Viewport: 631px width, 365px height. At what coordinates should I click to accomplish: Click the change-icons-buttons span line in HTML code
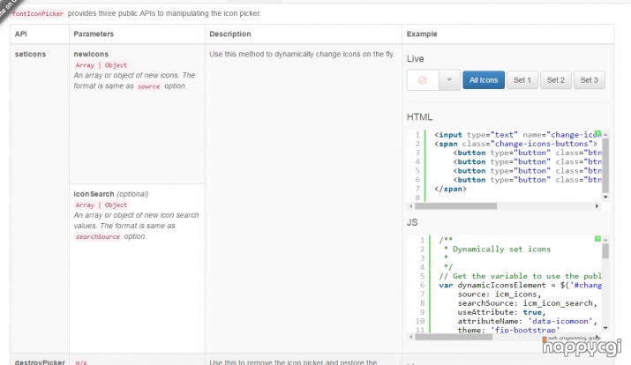[516, 144]
